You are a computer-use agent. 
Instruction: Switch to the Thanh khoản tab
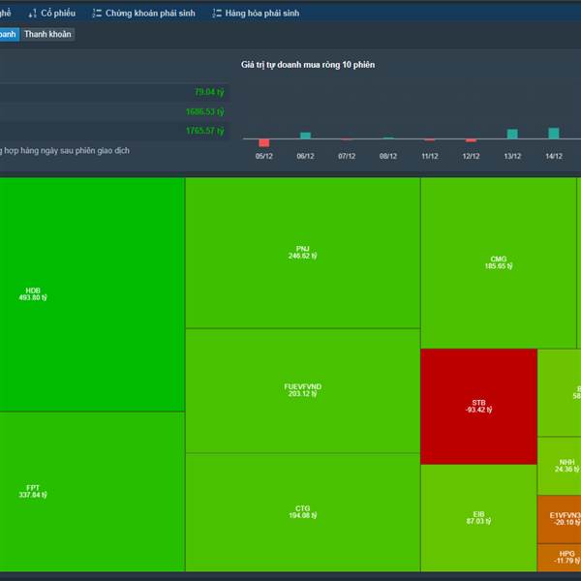click(x=47, y=34)
